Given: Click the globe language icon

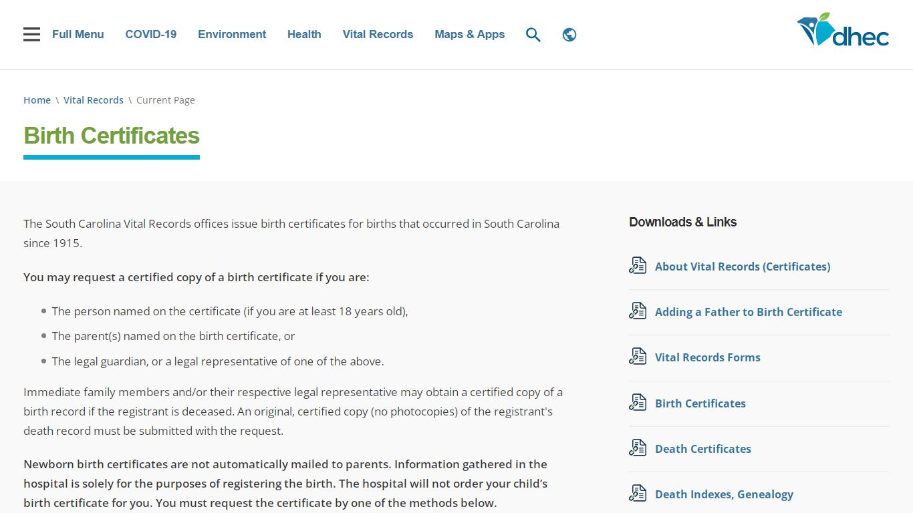Looking at the screenshot, I should pyautogui.click(x=569, y=35).
